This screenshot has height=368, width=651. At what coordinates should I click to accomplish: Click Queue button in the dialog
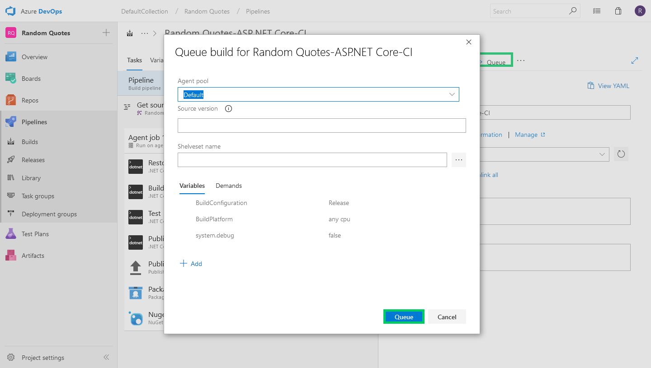click(x=404, y=317)
